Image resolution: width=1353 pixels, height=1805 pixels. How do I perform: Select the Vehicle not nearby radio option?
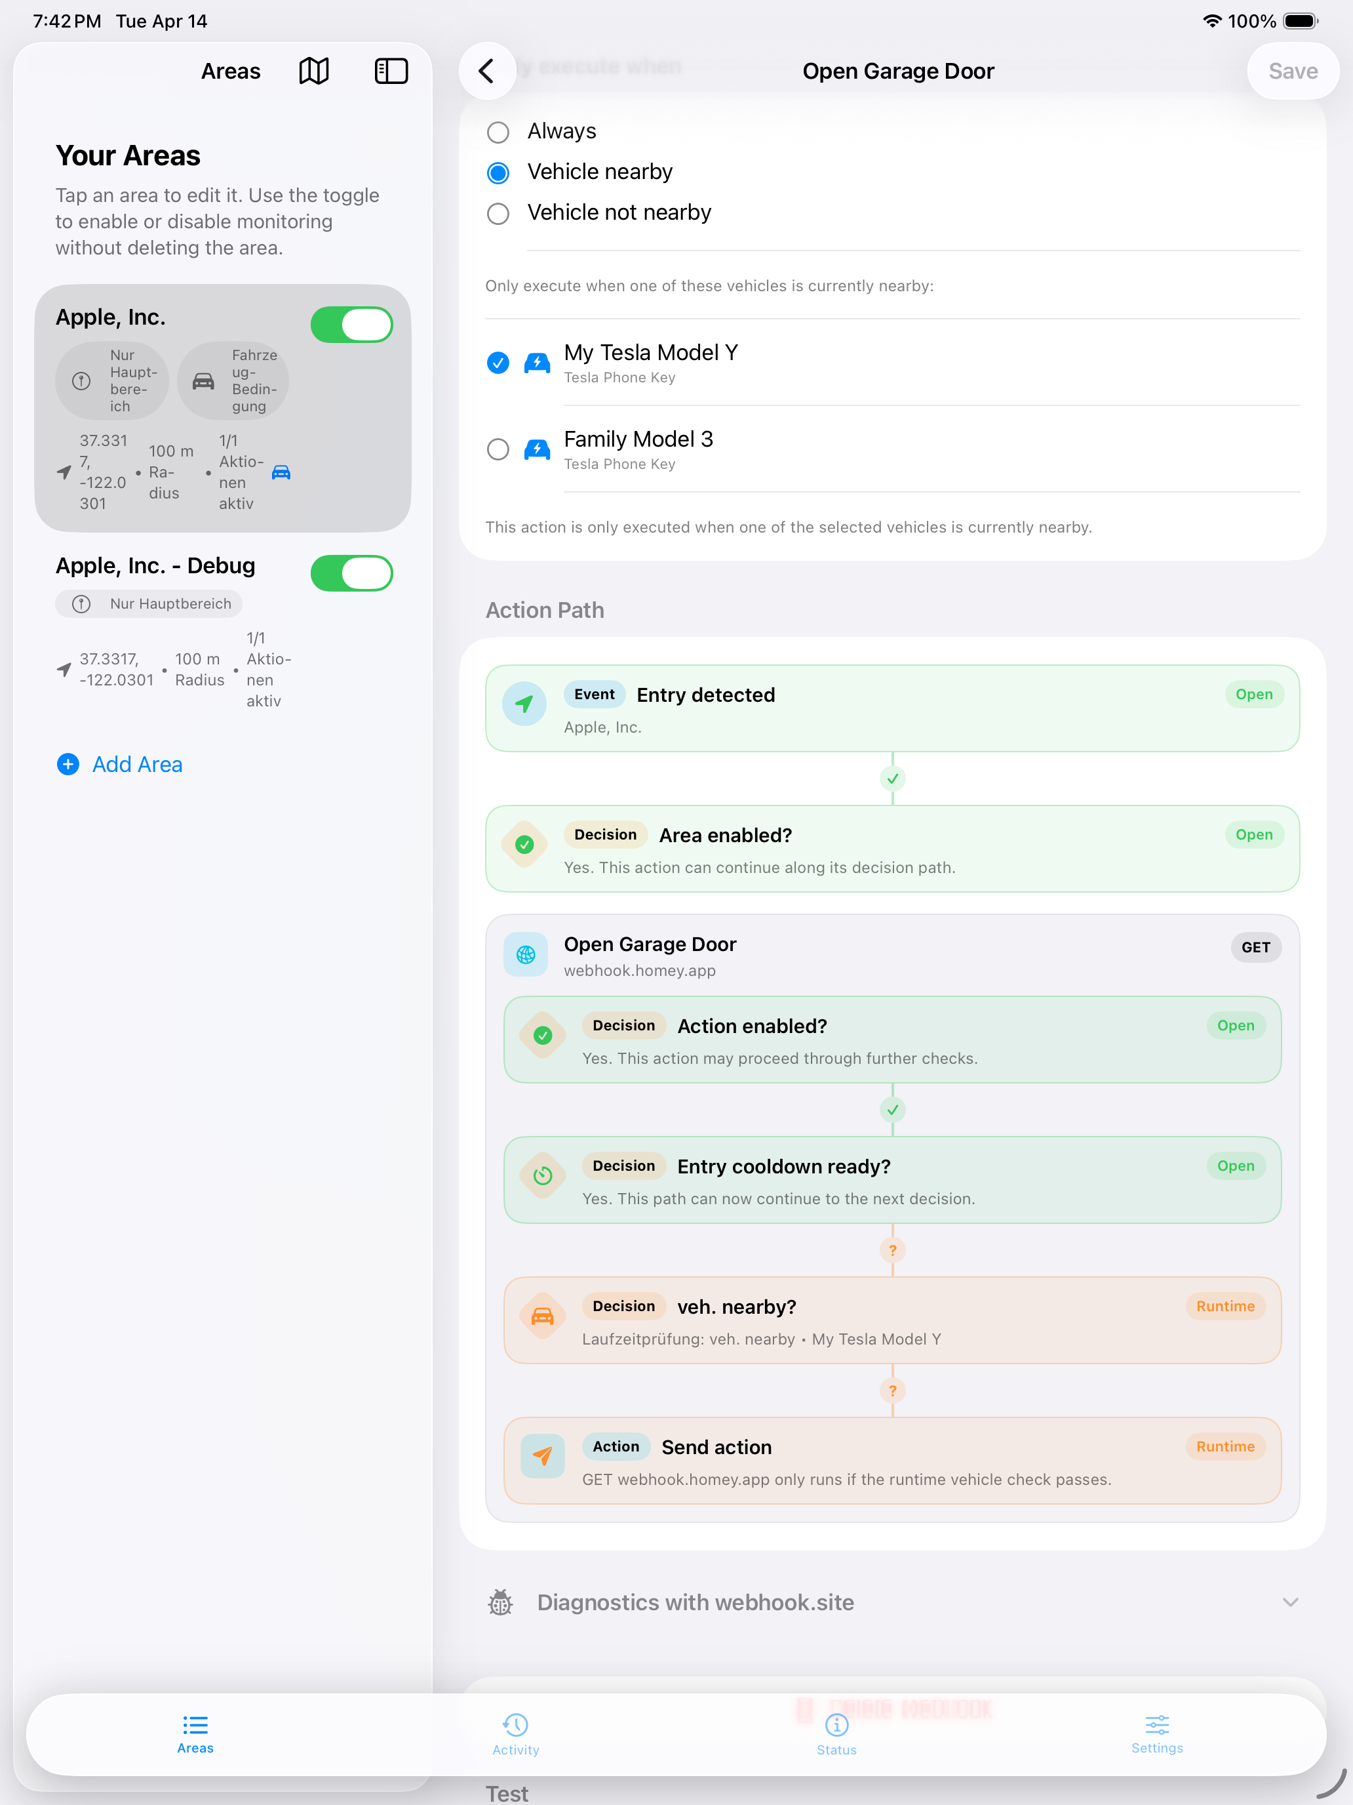pos(498,214)
